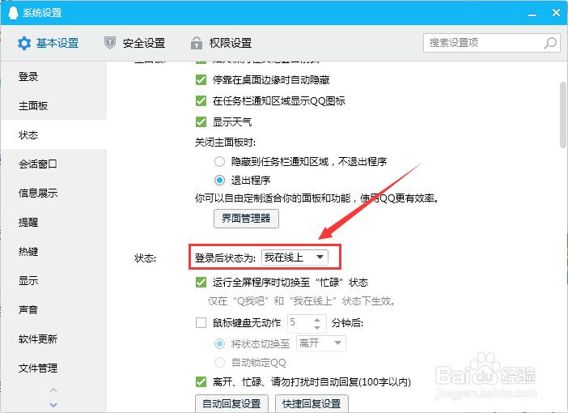This screenshot has height=413, width=568.
Task: Toggle 运行全屏程序时切换至忙碌状态 checkbox
Action: click(x=201, y=282)
